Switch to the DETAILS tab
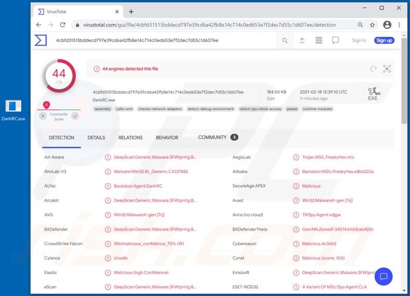Image resolution: width=410 pixels, height=296 pixels. (96, 138)
